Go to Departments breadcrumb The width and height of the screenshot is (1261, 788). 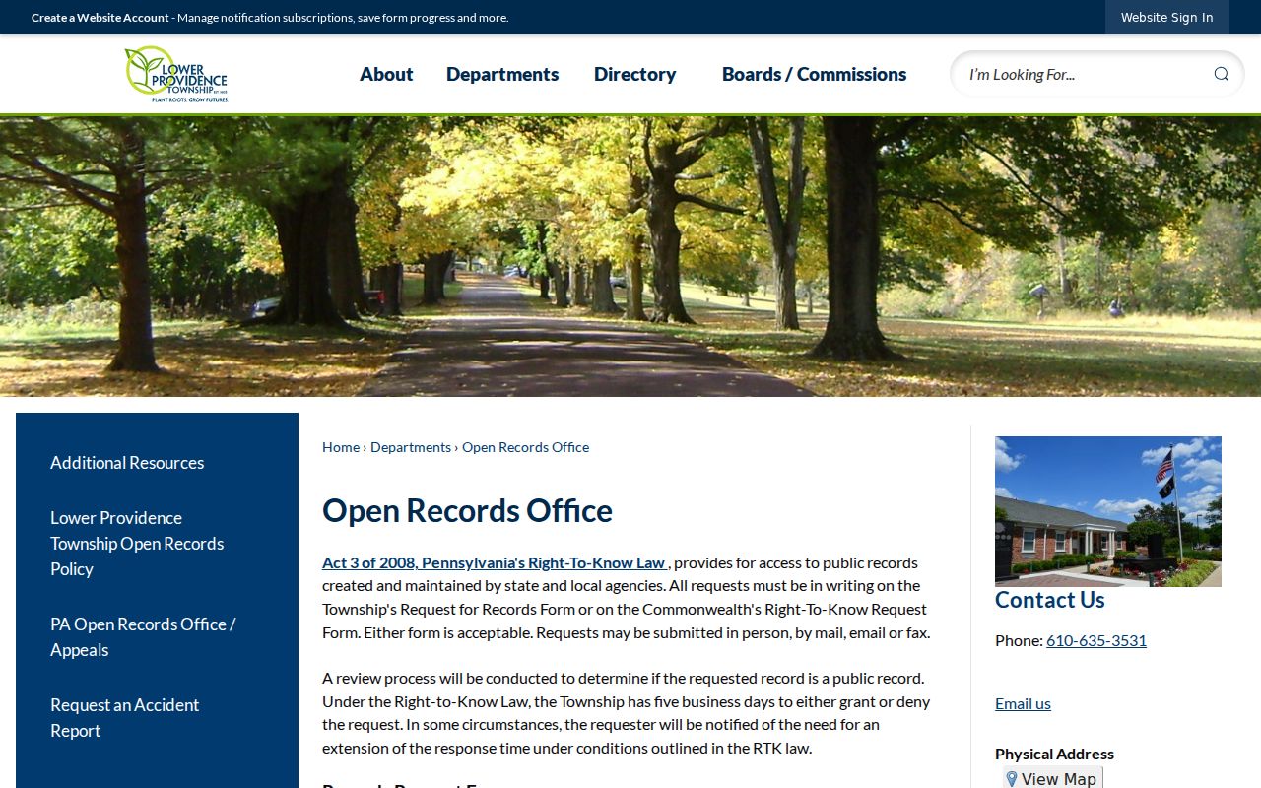pos(411,447)
